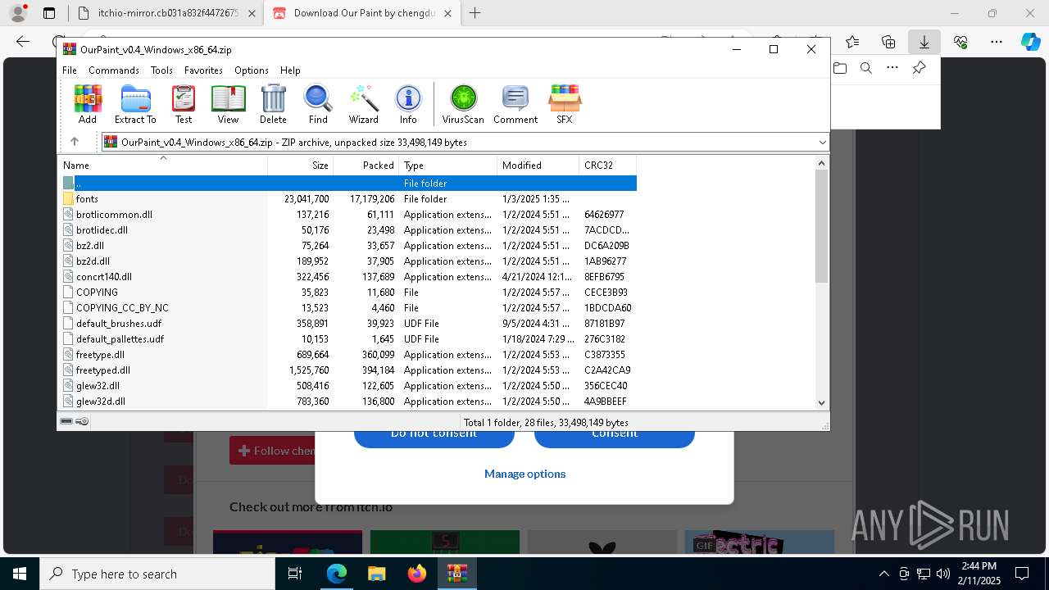Launch the Wizard tool
This screenshot has width=1049, height=590.
point(363,104)
